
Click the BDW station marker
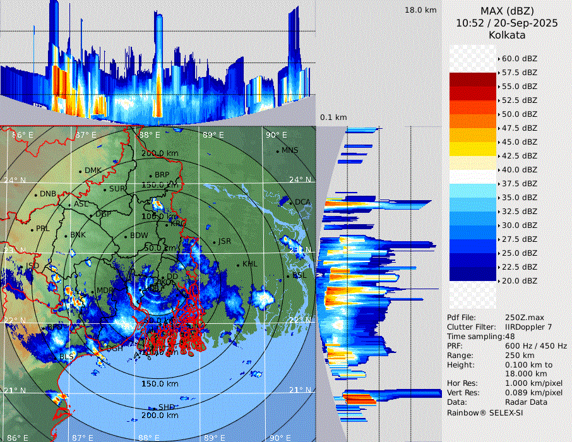126,236
